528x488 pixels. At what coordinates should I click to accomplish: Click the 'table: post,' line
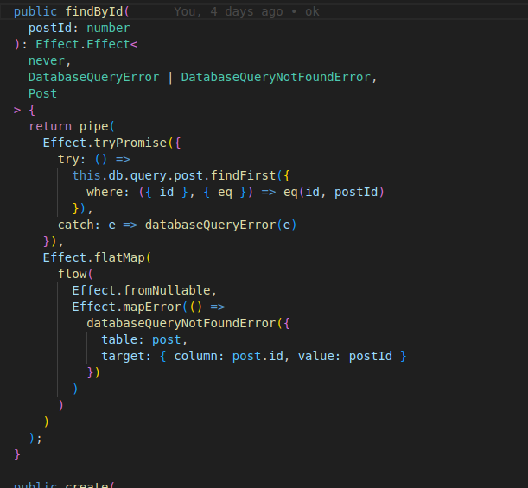pyautogui.click(x=144, y=340)
